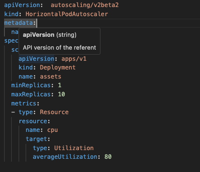Screen dimensions: 200x172
Task: Click the tooltip text API version of the referent
Action: pos(60,48)
